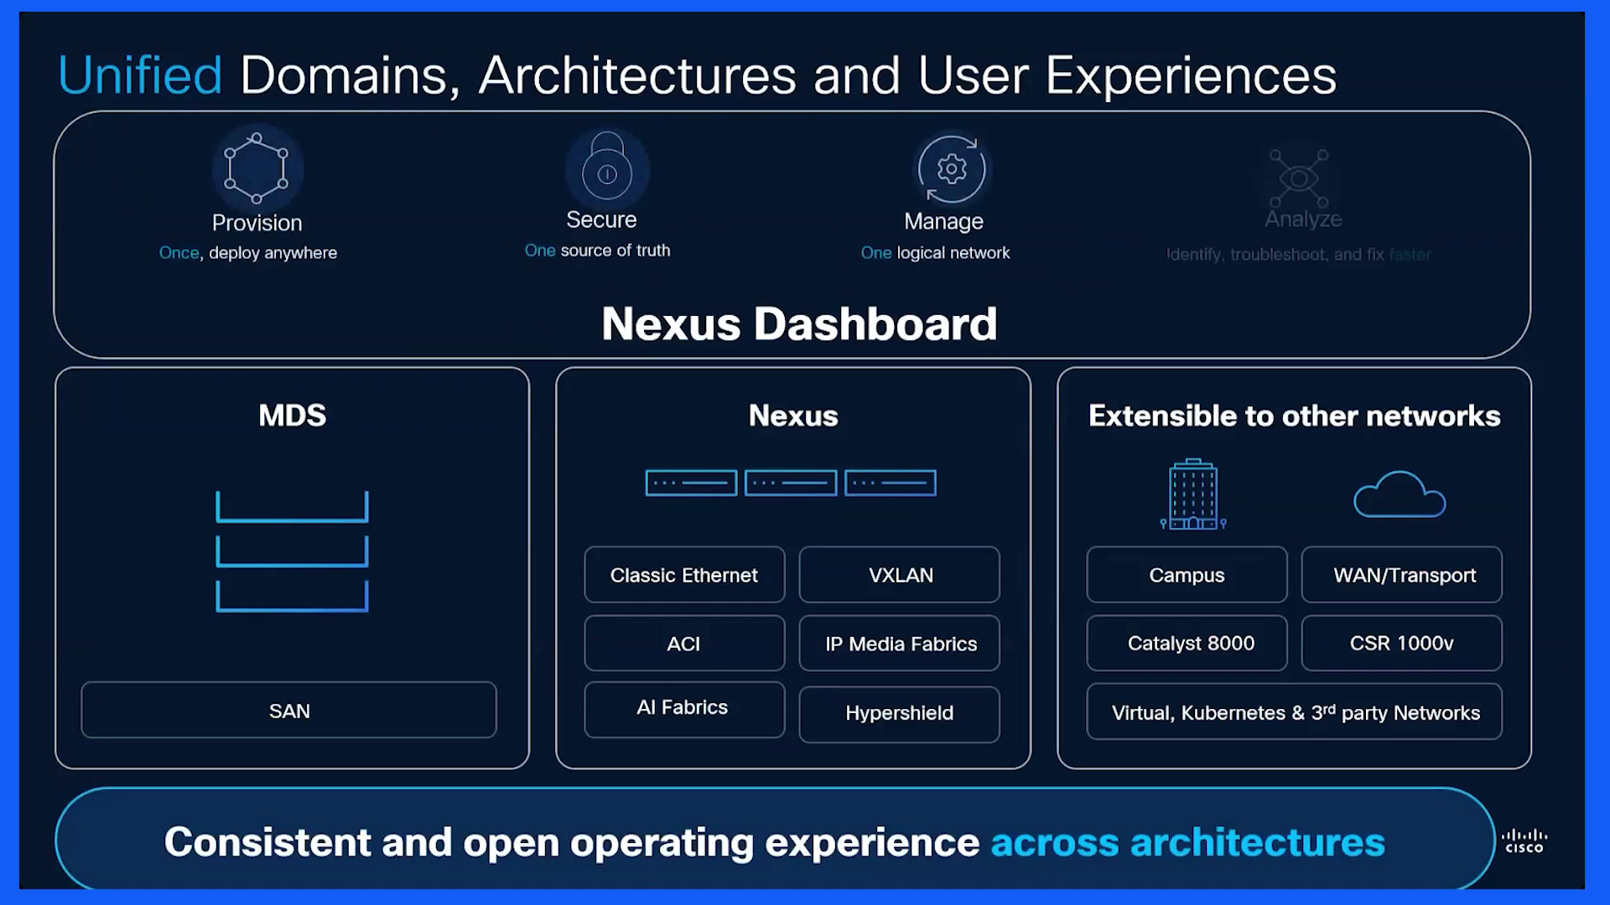Click the Secure padlock icon
Viewport: 1610px width, 905px height.
click(607, 166)
